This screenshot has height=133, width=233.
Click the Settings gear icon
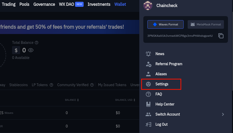click(x=148, y=84)
